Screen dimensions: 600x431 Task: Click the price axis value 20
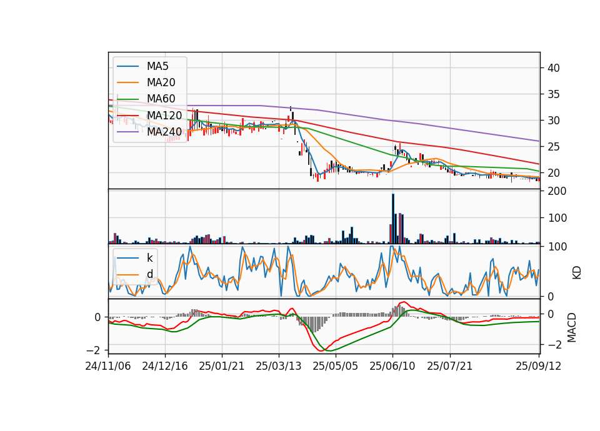click(x=554, y=173)
